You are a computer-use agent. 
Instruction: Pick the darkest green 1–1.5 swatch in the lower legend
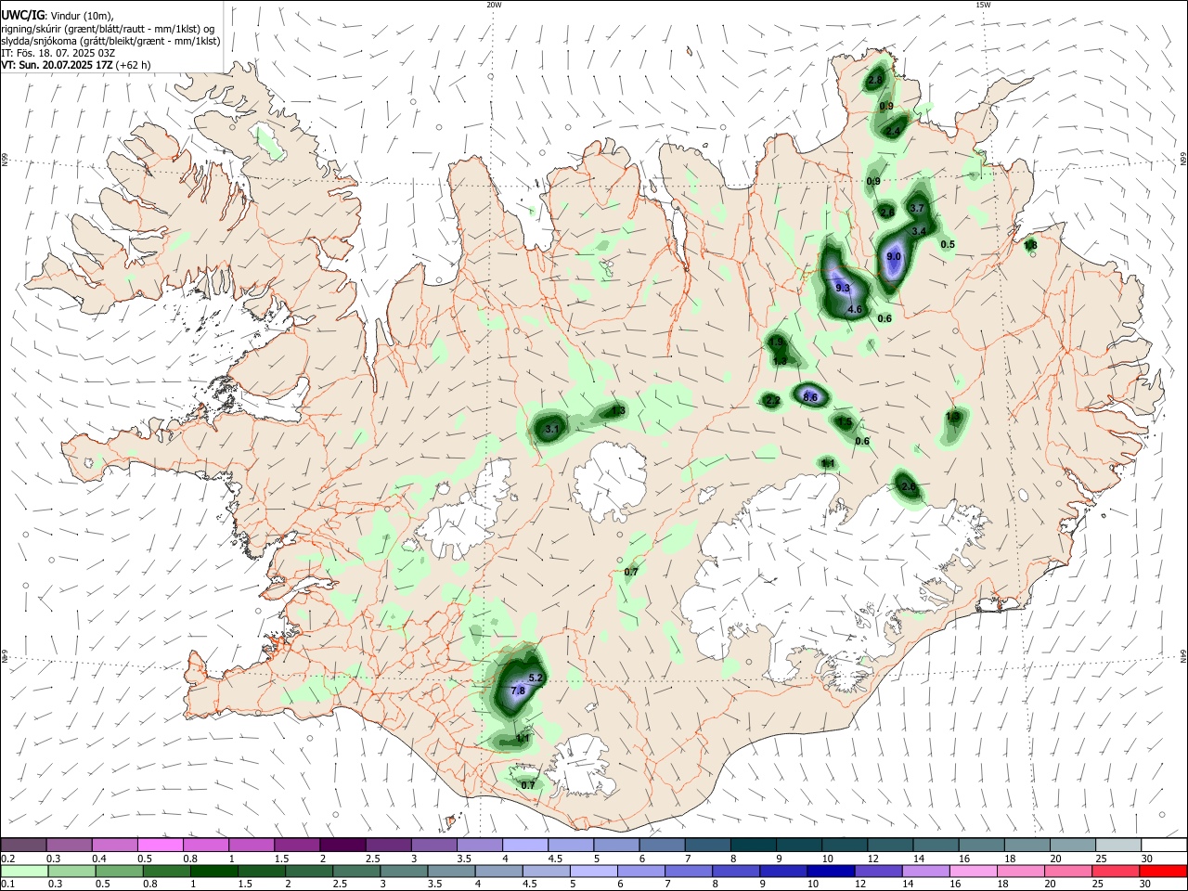(x=213, y=872)
